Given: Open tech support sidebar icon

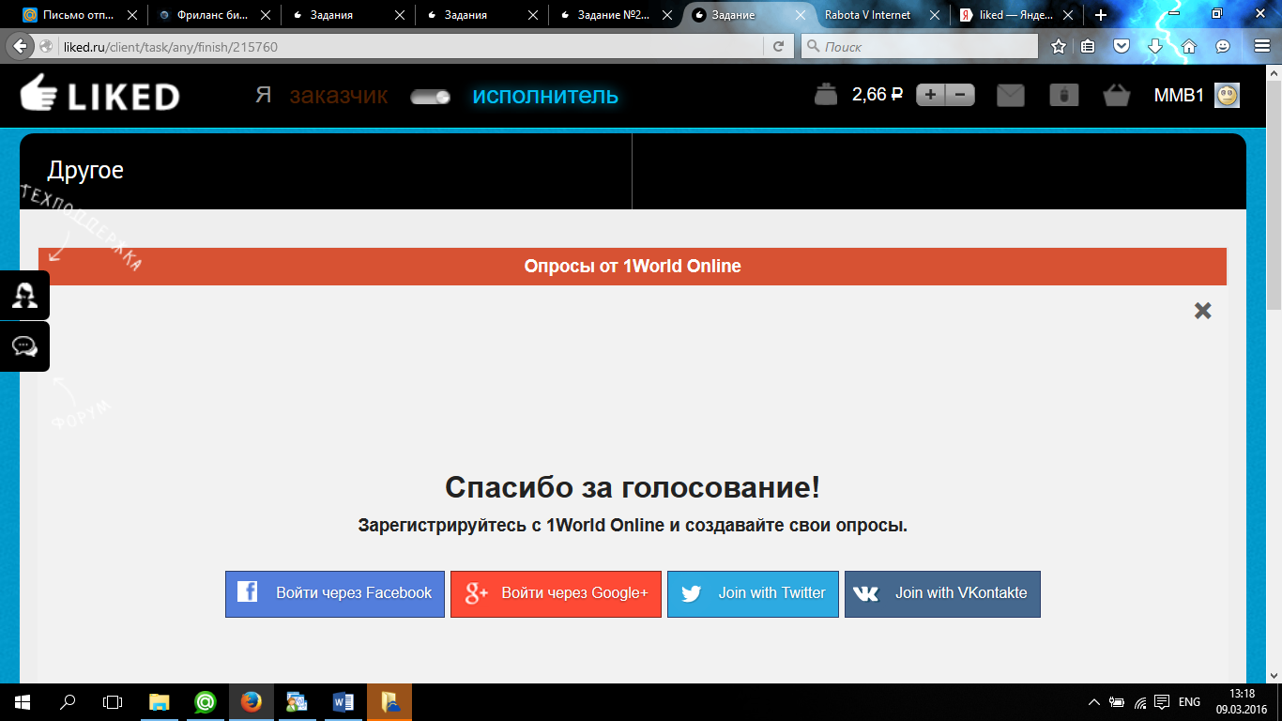Looking at the screenshot, I should 24,296.
